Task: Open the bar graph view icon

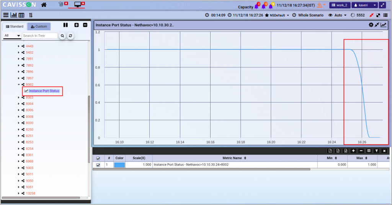Action: pos(14,15)
